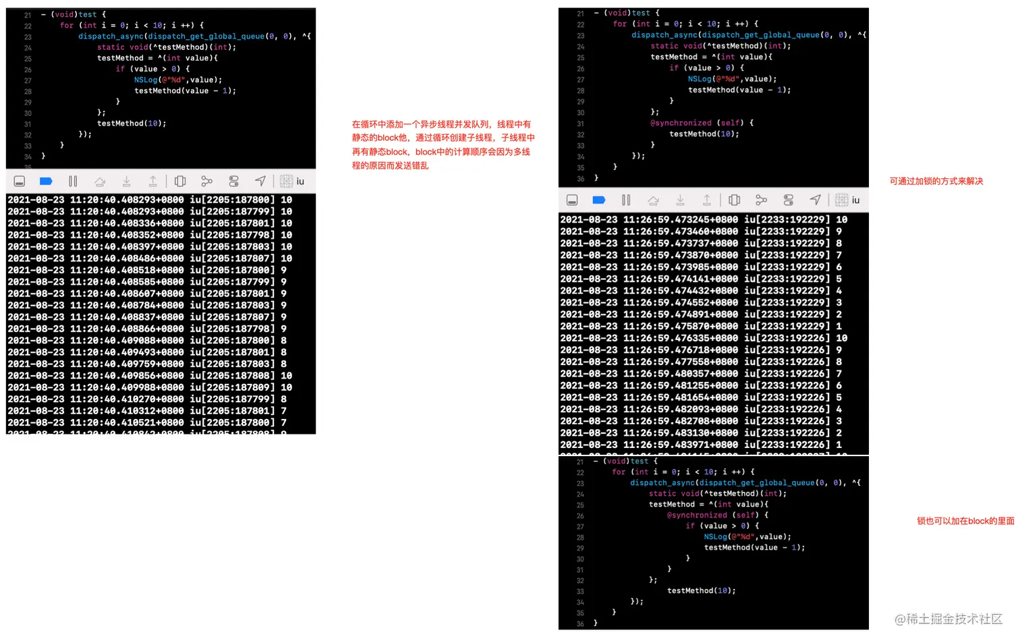
Task: Click log line timestamped 11:20:40.410312
Action: coord(147,411)
